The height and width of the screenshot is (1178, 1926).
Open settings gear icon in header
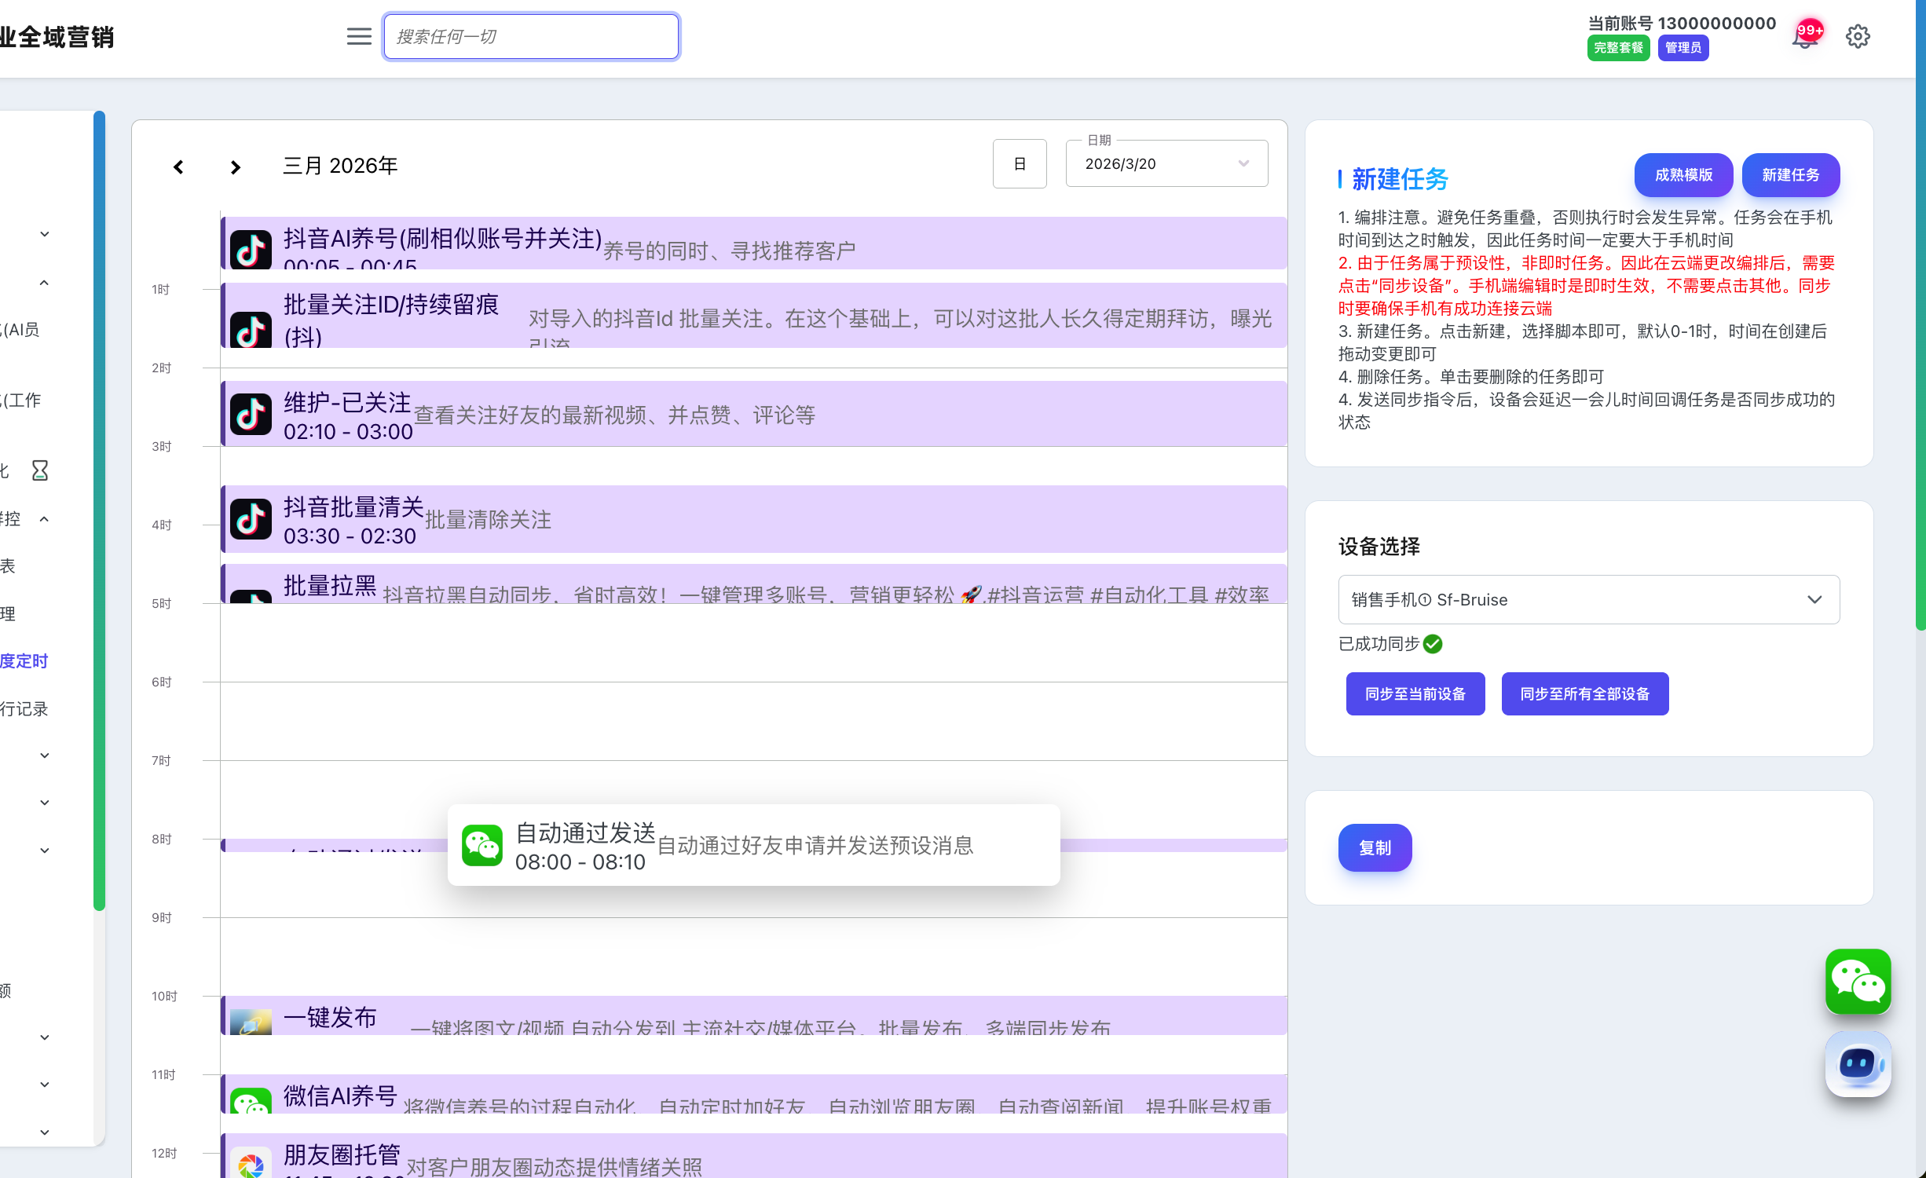pos(1858,36)
